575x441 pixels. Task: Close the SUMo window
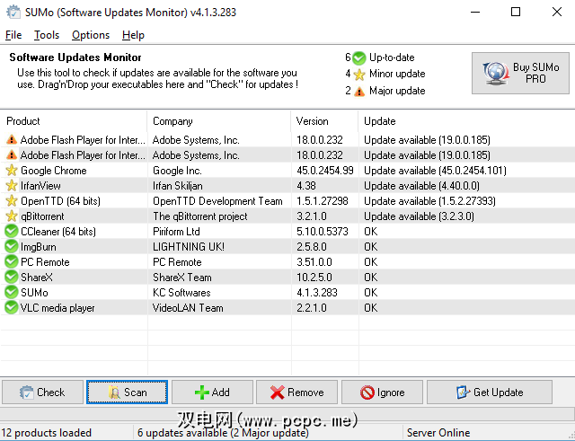pyautogui.click(x=557, y=12)
